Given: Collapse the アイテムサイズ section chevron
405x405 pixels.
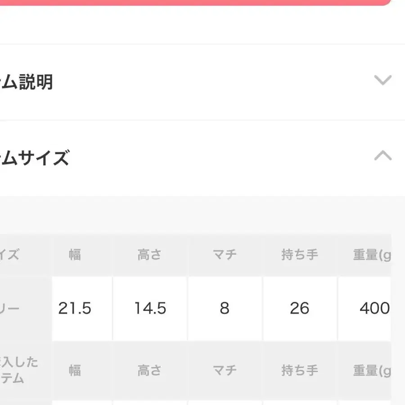Looking at the screenshot, I should [383, 156].
